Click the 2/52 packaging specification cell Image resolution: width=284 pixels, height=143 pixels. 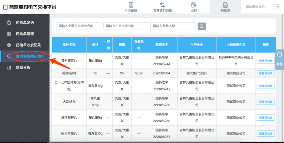point(139,73)
